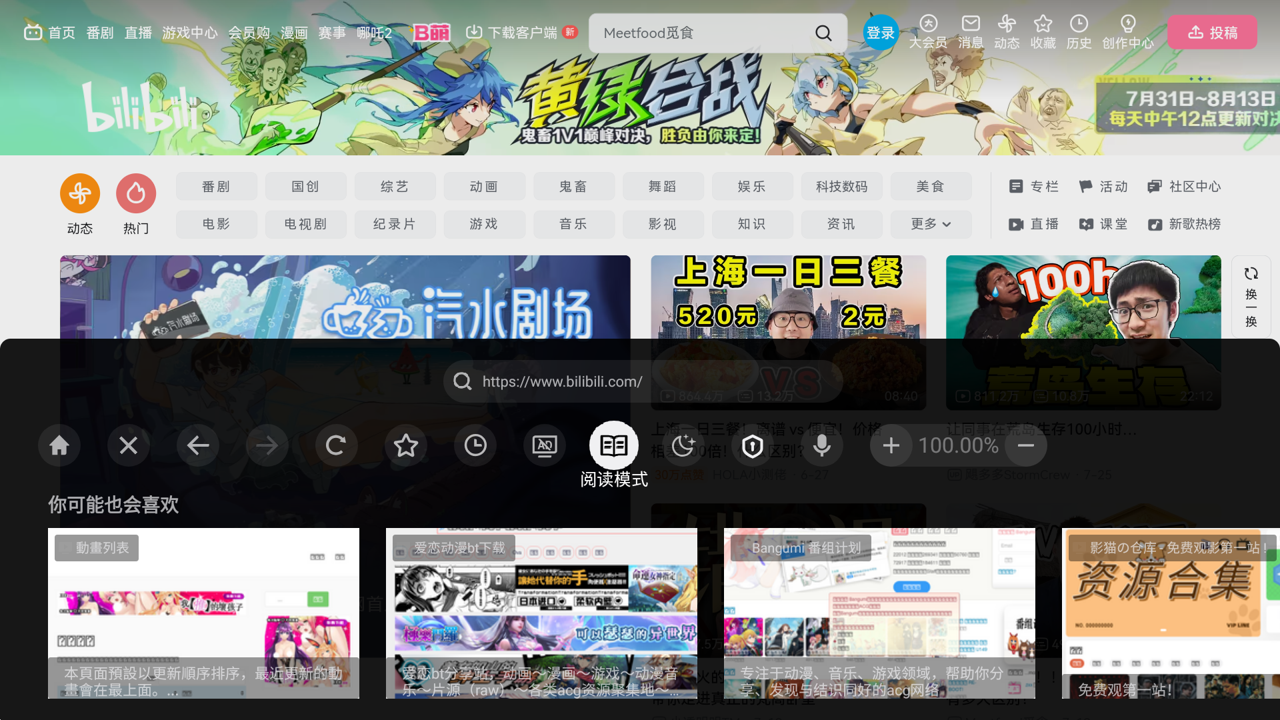Select the 美食 category button
Screen dimensions: 1280x720
coord(931,187)
